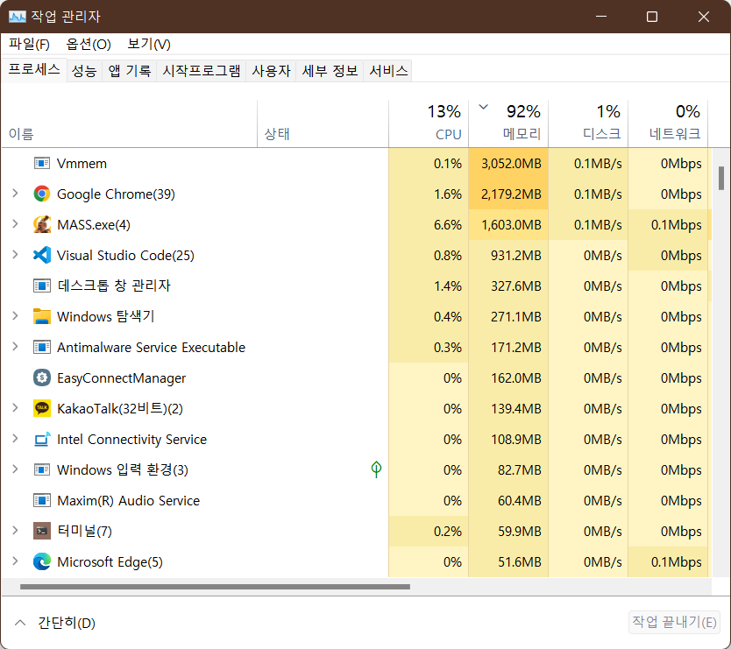Click the horizontal scrollbar thumb
731x649 pixels.
(215, 587)
